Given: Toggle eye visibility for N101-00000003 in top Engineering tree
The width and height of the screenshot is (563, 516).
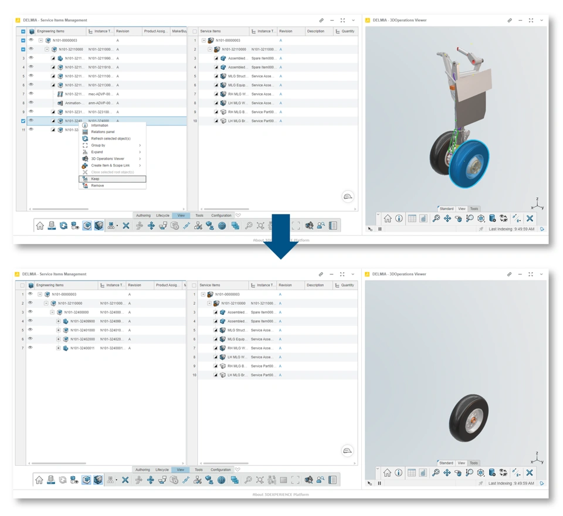Looking at the screenshot, I should [31, 40].
